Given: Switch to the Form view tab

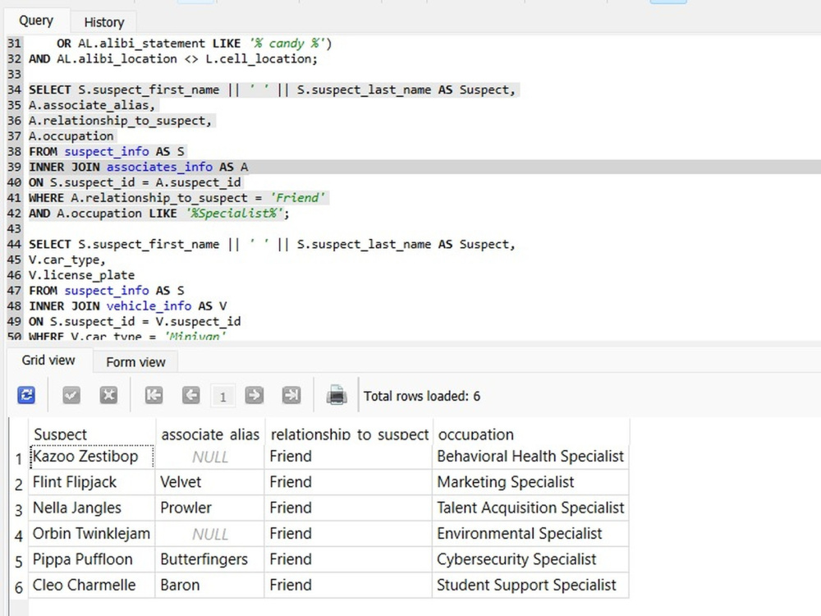Looking at the screenshot, I should point(135,362).
